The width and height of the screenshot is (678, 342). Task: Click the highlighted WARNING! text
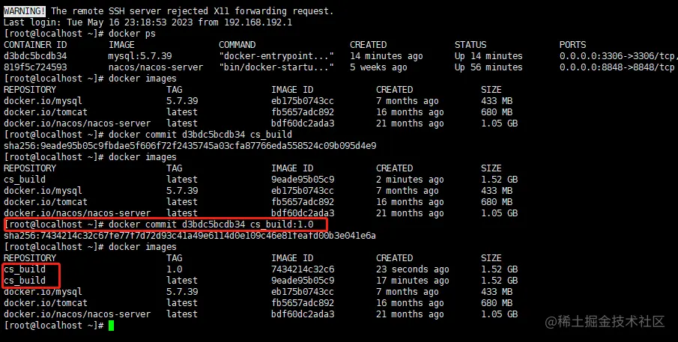pyautogui.click(x=24, y=11)
